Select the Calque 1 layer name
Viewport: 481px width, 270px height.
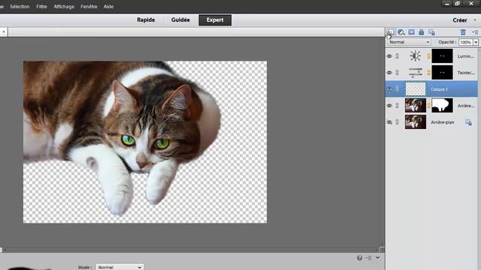pyautogui.click(x=439, y=89)
